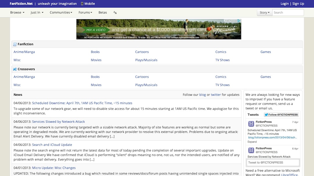Open the Story search type dropdown
314x176 pixels.
coord(265,13)
